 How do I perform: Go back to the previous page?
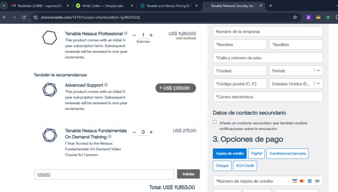(5, 17)
